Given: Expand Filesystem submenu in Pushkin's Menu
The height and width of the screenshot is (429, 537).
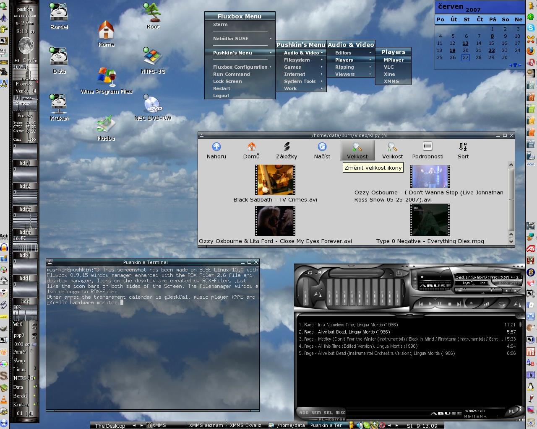Looking at the screenshot, I should click(301, 60).
